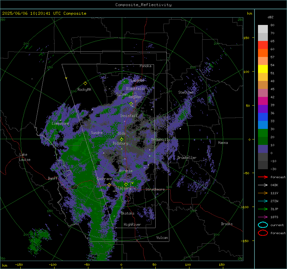
Task: Click the Brooks town label
Action: point(227,224)
